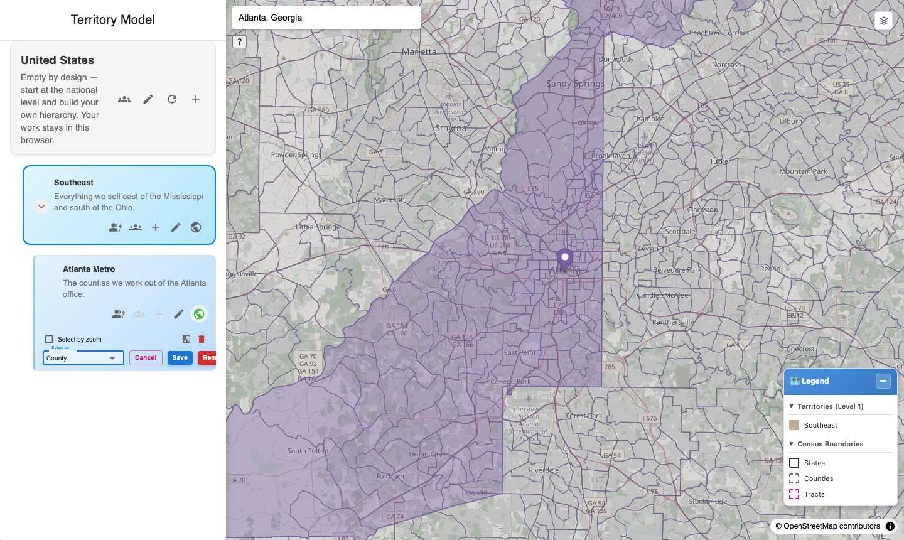Click the add-person icon in Atlanta Metro card

coord(119,314)
